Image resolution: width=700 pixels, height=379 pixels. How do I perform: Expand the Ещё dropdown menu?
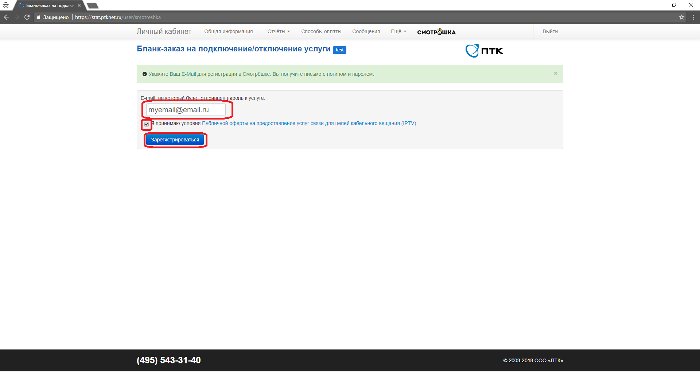398,31
